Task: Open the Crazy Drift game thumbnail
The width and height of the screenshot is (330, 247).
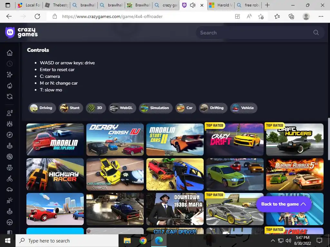Action: coord(235,140)
